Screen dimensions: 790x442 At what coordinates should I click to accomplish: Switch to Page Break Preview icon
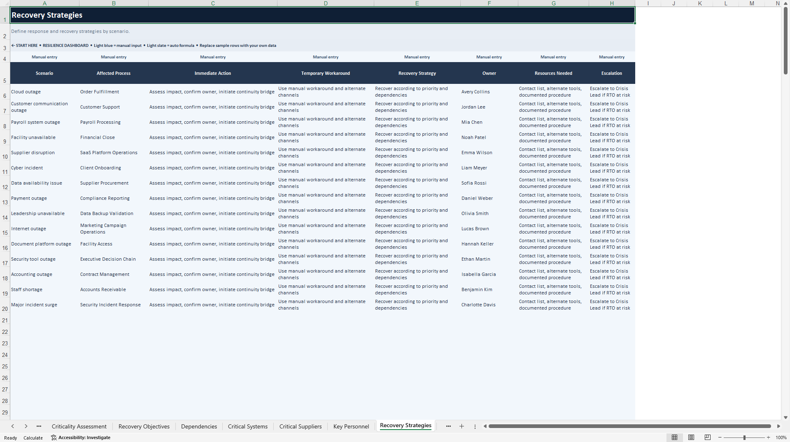coord(707,437)
